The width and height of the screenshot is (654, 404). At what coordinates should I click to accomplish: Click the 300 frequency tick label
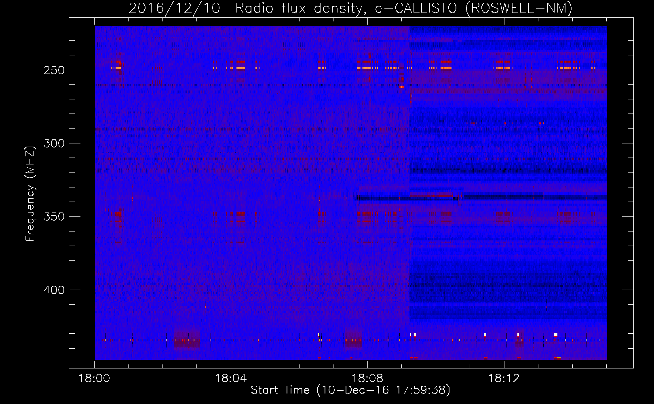[54, 143]
